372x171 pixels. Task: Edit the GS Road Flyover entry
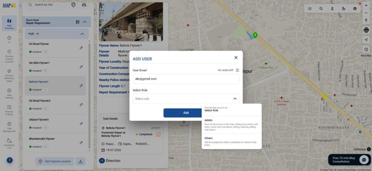tap(81, 48)
